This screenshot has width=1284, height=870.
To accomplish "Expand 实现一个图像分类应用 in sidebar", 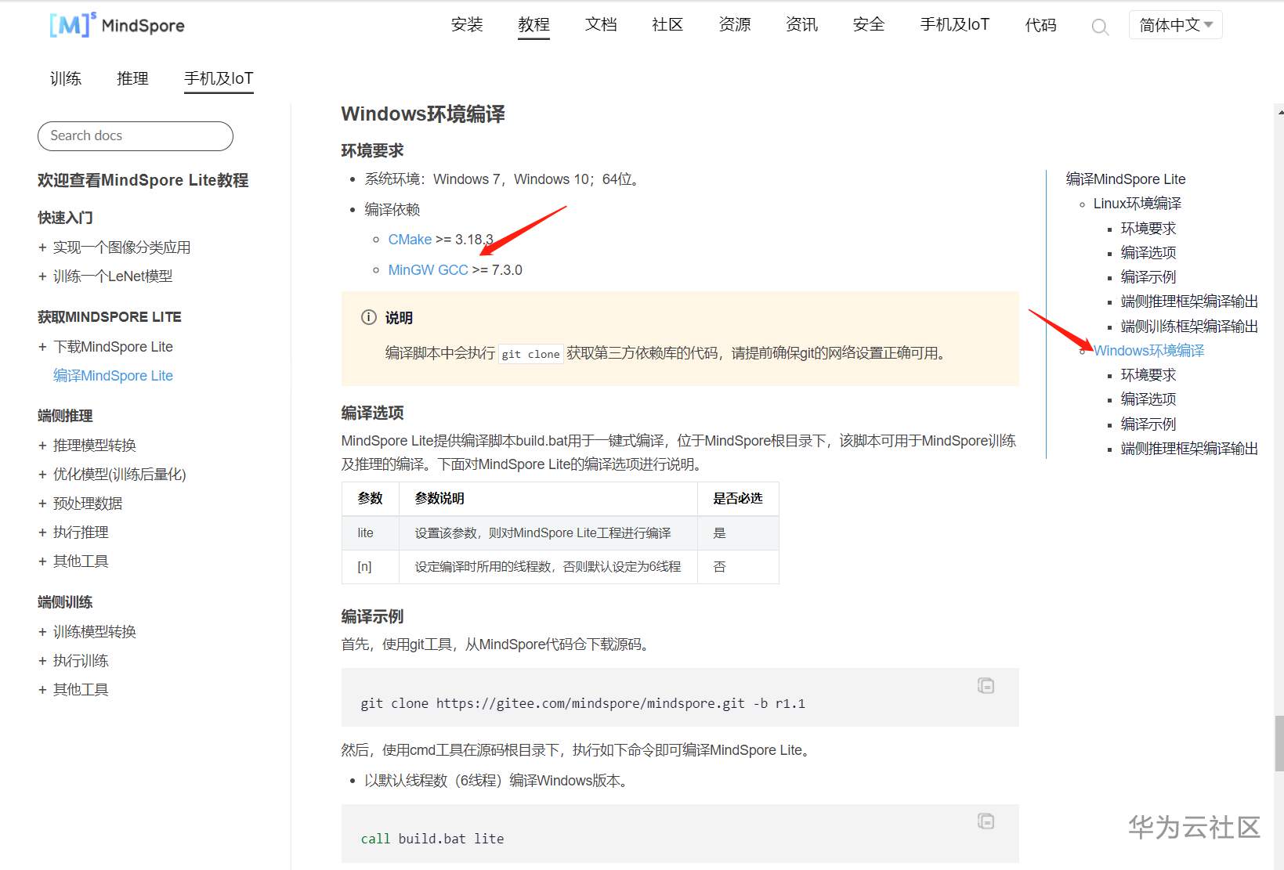I will tap(42, 247).
